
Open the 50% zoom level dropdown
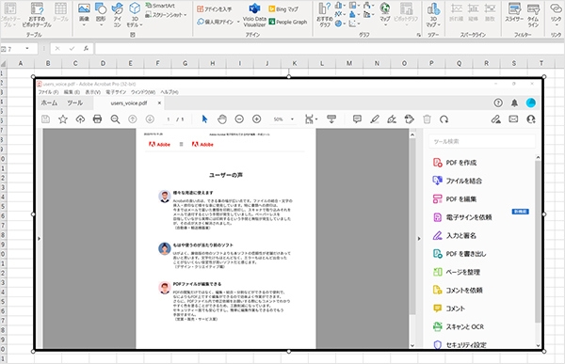292,119
